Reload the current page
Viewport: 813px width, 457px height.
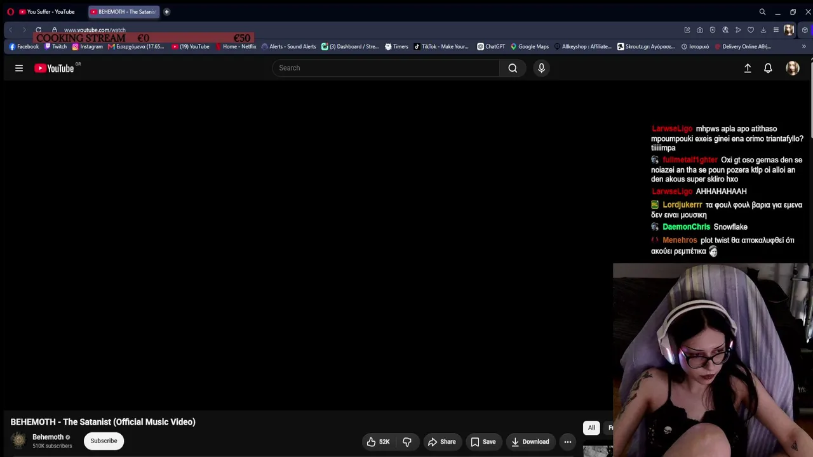pos(39,30)
